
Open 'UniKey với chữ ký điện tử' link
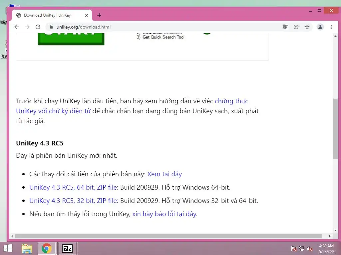click(53, 111)
